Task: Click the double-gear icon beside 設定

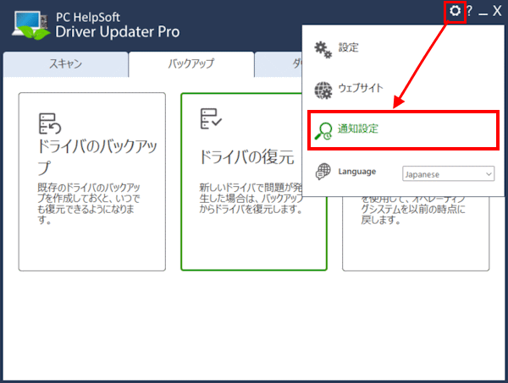Action: pos(323,50)
